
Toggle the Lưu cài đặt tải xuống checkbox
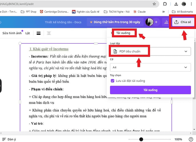click(113, 81)
